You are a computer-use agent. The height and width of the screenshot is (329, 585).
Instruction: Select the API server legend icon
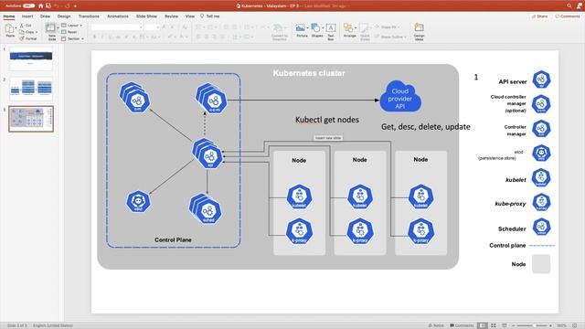(541, 80)
